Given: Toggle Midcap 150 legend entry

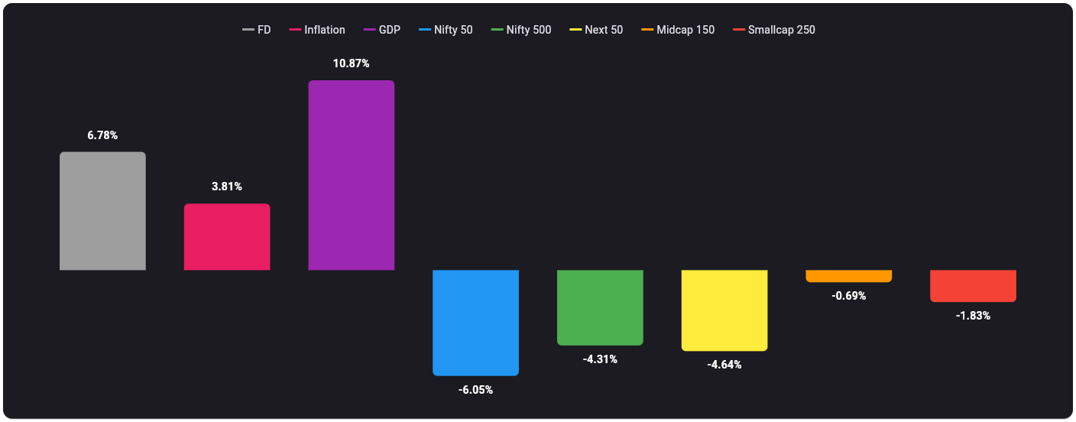Looking at the screenshot, I should tap(678, 30).
